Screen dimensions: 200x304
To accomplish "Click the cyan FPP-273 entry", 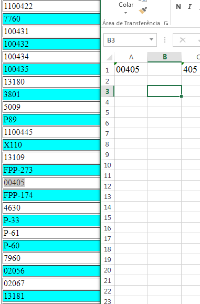I will pos(51,170).
